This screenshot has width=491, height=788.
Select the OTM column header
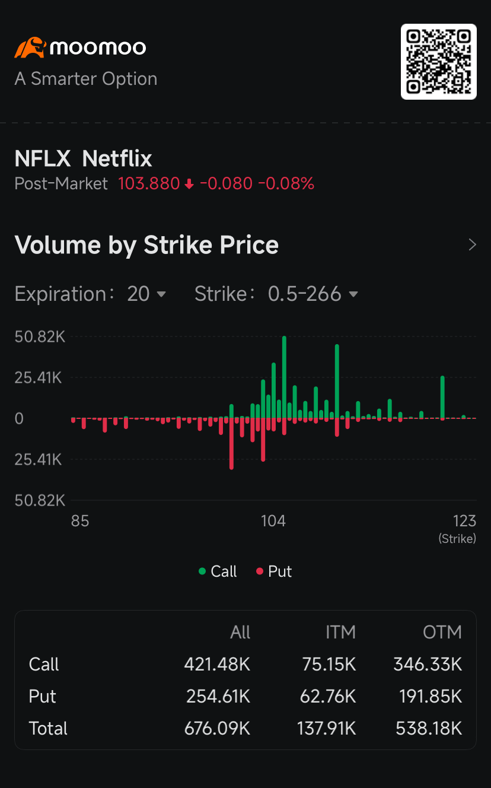(442, 632)
